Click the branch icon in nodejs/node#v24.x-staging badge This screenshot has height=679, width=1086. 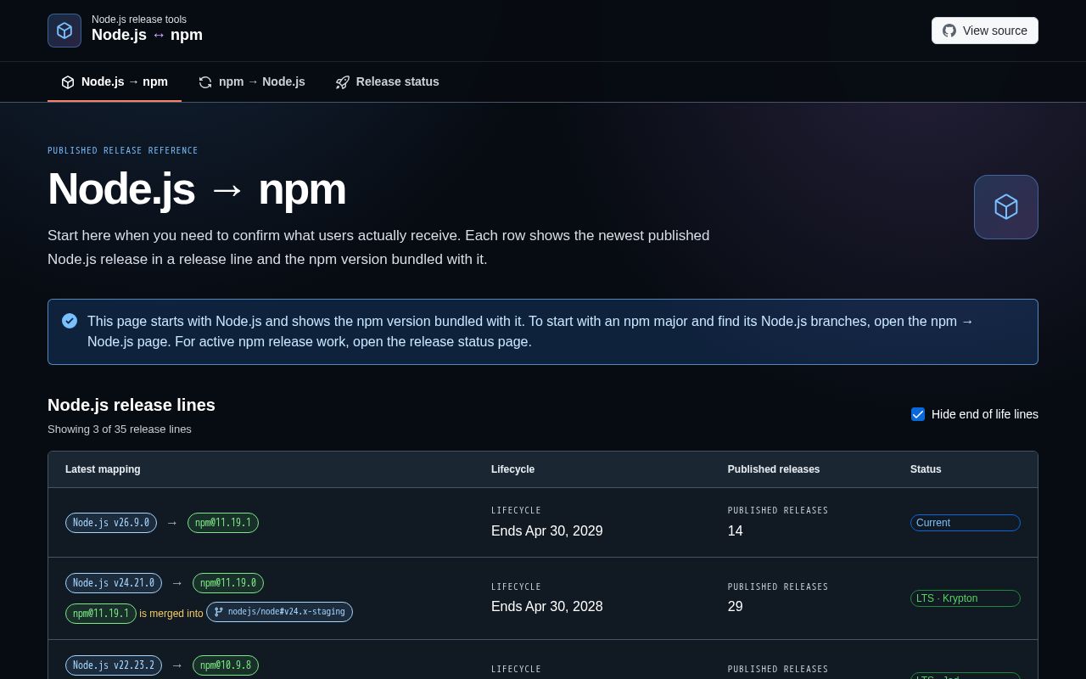coord(219,612)
